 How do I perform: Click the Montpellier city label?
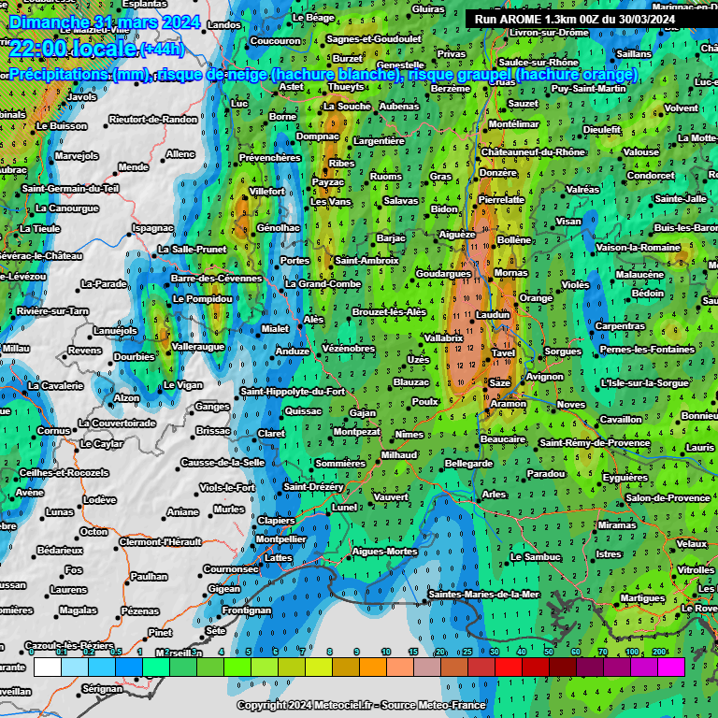[280, 539]
